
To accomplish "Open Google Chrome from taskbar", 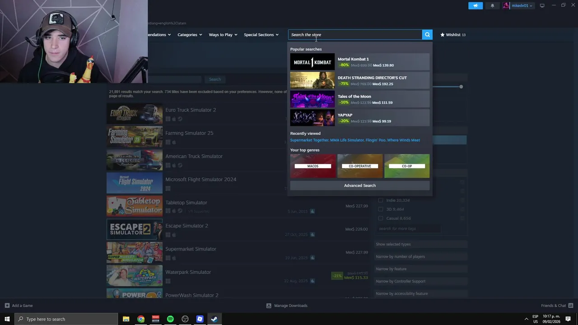I will [141, 319].
